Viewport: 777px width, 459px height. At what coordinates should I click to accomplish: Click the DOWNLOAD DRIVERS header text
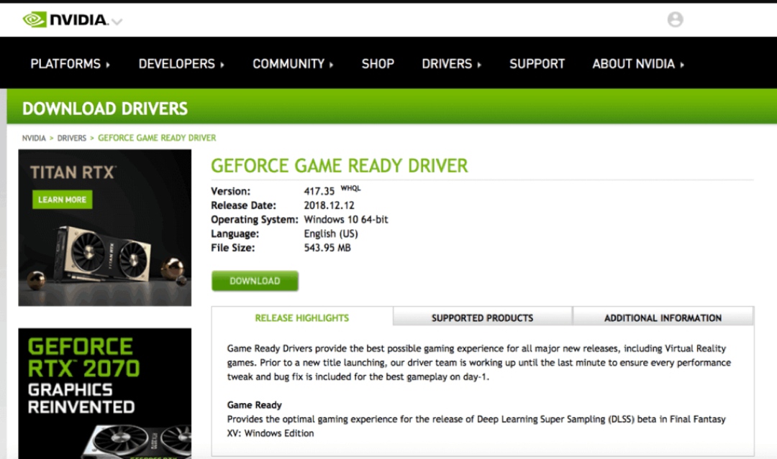click(x=105, y=108)
